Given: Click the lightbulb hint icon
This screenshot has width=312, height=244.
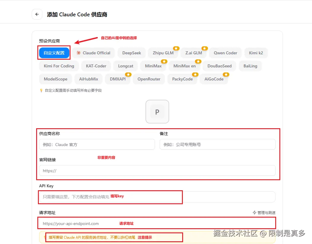Looking at the screenshot, I should (41, 91).
